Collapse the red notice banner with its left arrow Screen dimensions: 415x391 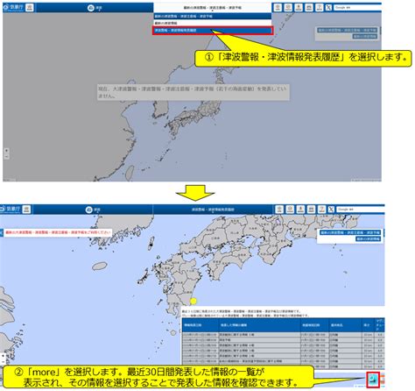point(2,232)
